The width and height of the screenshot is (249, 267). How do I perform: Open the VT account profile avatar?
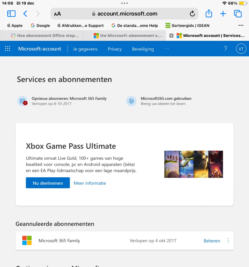click(x=241, y=49)
